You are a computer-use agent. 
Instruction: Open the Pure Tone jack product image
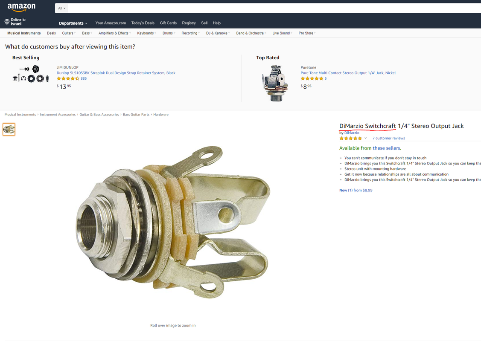click(275, 83)
